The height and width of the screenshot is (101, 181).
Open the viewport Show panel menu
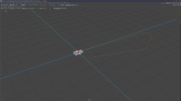13,7
